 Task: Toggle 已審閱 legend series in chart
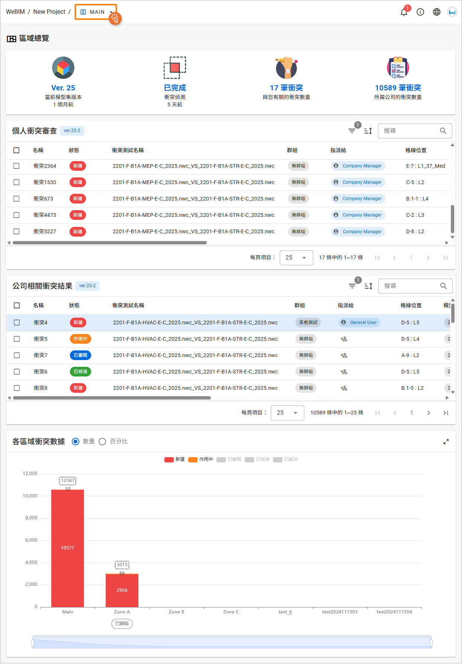coord(229,460)
